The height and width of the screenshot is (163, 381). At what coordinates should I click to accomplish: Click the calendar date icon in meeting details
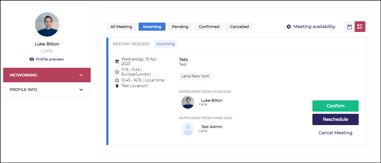(x=117, y=61)
